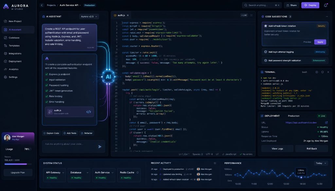Image resolution: width=335 pixels, height=191 pixels.
Task: Expand Add password strength validation suggestion
Action: pyautogui.click(x=295, y=60)
